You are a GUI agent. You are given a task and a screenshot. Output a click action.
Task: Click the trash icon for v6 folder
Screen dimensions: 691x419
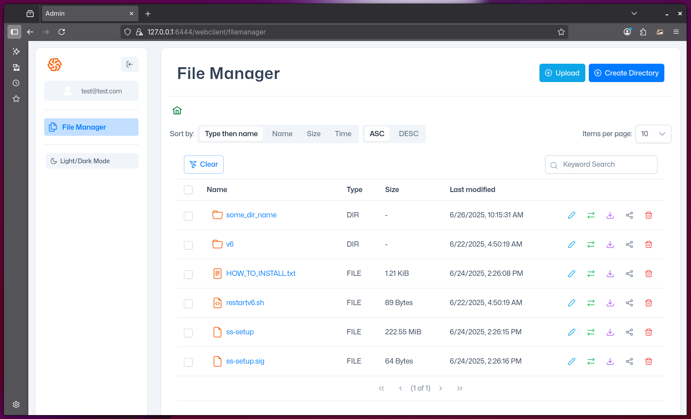[649, 244]
